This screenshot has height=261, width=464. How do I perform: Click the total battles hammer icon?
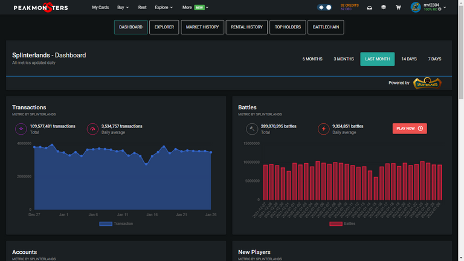[252, 129]
